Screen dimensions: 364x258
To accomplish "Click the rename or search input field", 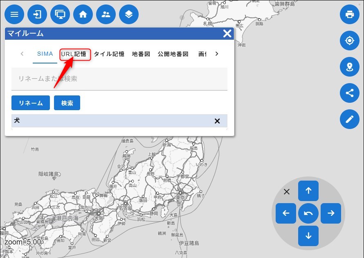I will pos(119,79).
